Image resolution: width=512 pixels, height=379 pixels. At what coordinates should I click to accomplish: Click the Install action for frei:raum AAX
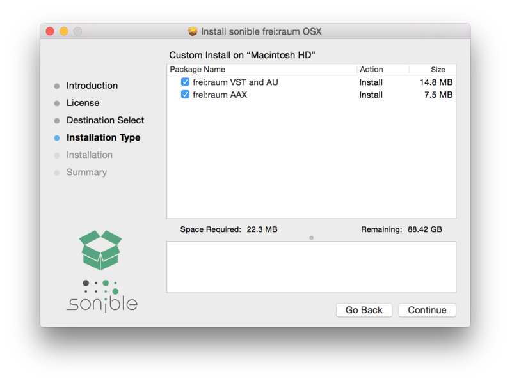371,95
